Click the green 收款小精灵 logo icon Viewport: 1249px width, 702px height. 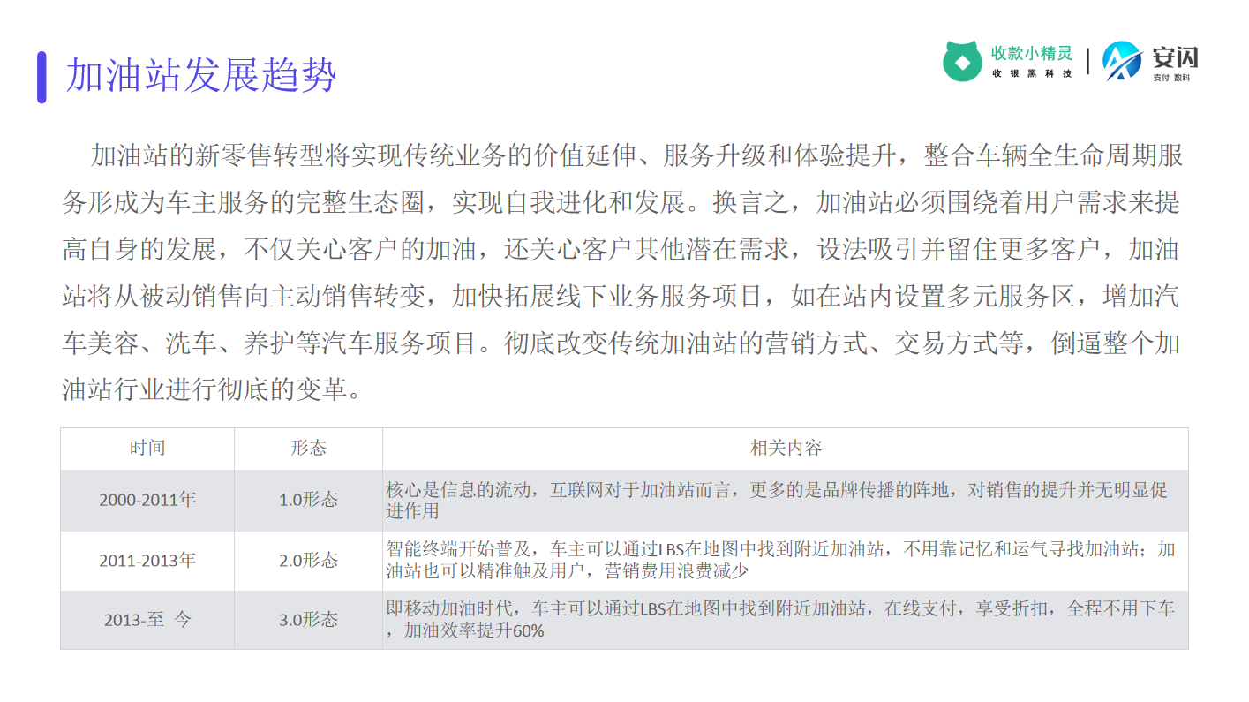point(963,61)
